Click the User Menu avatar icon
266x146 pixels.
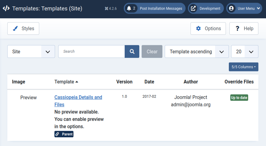231,8
